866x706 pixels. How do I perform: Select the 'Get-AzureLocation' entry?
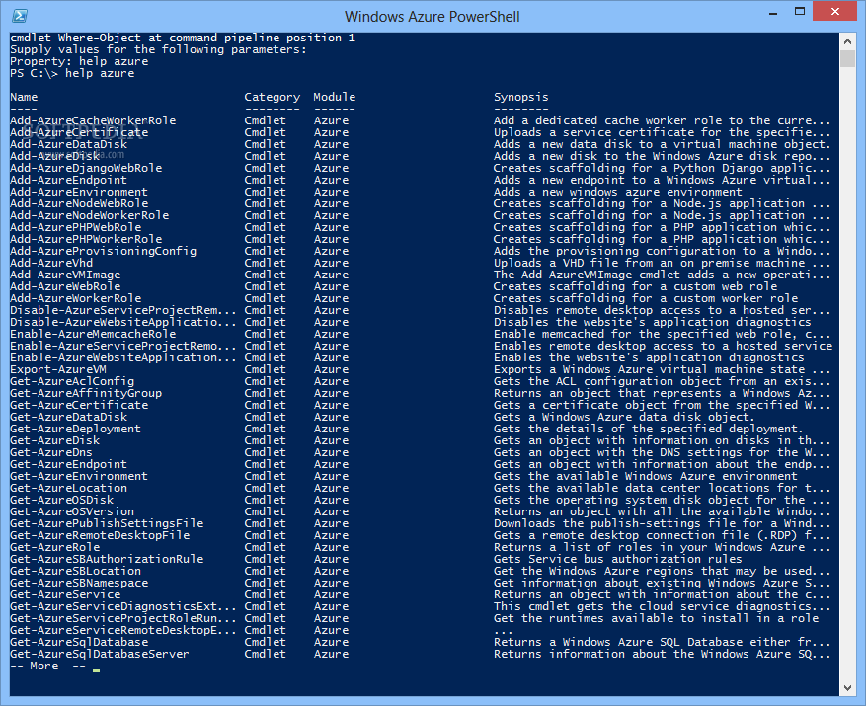click(68, 489)
